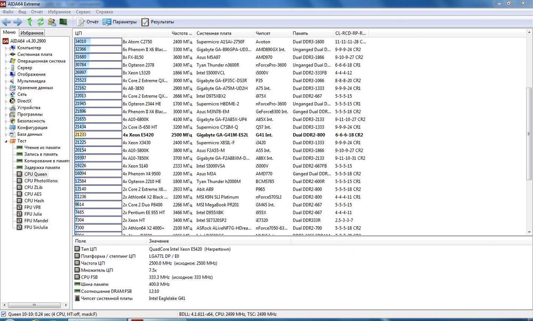Sort by Системная плата column header
This screenshot has width=533, height=321.
click(224, 33)
